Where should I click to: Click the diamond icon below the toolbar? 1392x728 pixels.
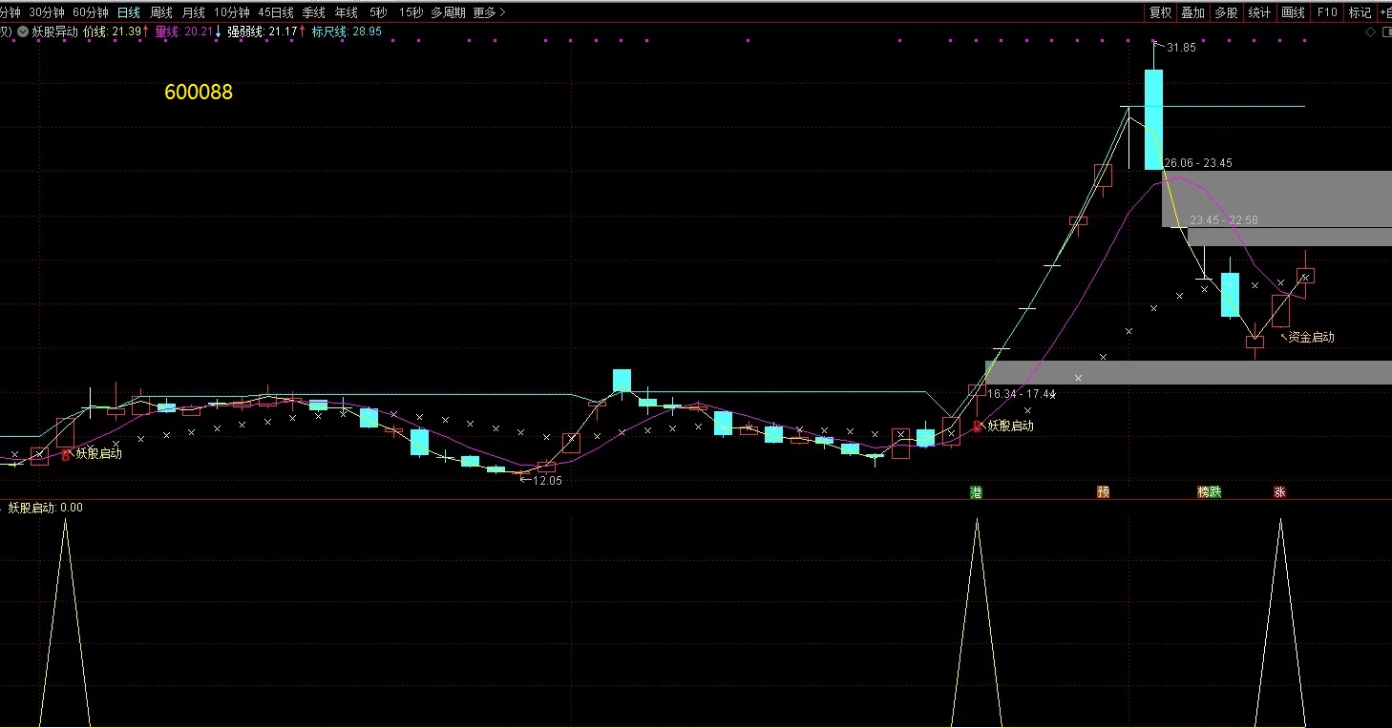click(x=1371, y=31)
